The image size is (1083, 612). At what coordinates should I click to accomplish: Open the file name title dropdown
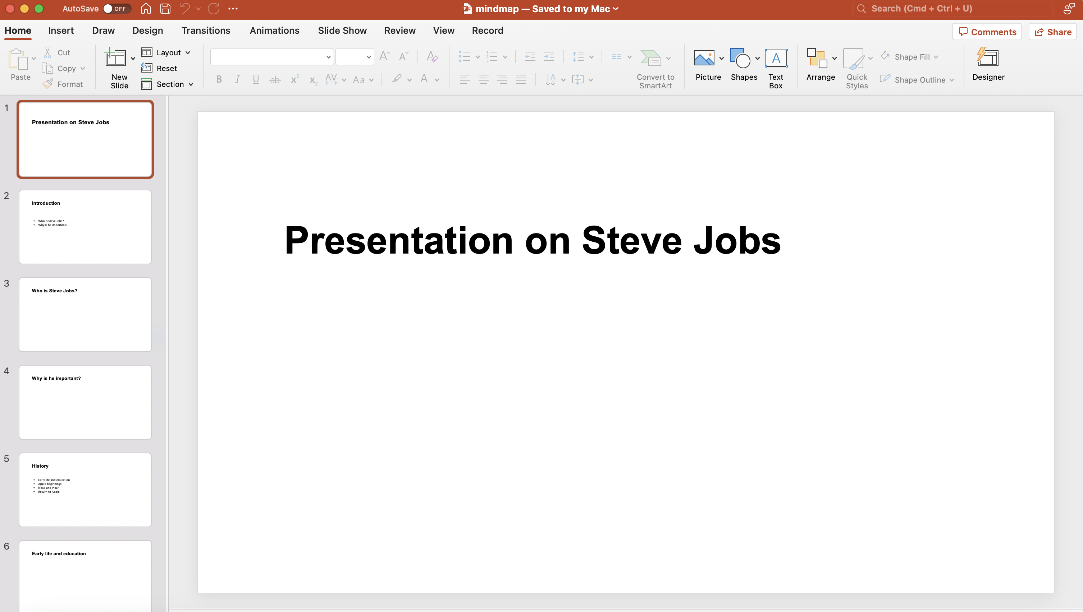[x=616, y=8]
